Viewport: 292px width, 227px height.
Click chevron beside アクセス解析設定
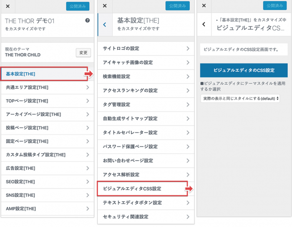click(188, 175)
